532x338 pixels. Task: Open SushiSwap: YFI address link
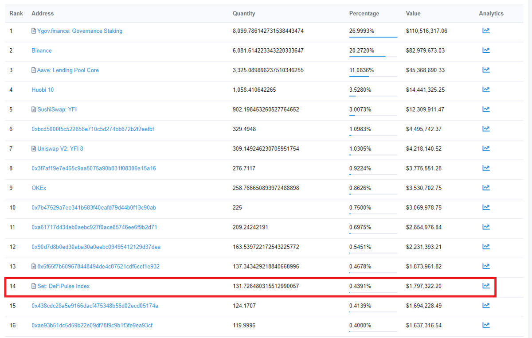click(57, 109)
